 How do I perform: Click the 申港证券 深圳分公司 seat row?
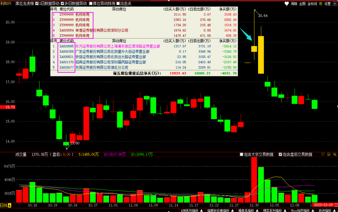point(144,30)
